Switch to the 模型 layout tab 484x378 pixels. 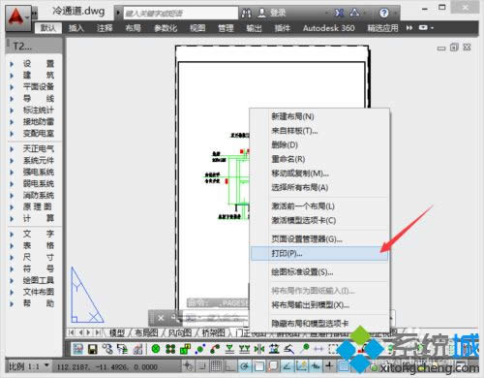click(x=117, y=332)
